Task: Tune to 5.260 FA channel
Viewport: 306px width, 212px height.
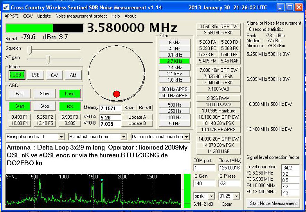Action: point(207,42)
